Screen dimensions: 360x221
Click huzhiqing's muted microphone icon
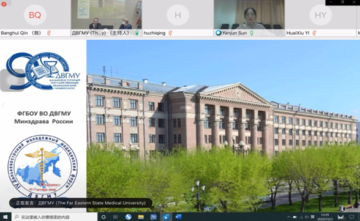pyautogui.click(x=170, y=33)
